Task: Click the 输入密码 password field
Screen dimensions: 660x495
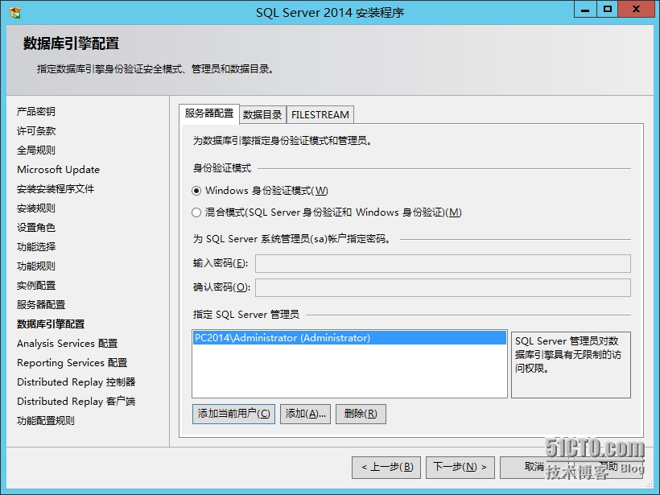Action: click(443, 263)
